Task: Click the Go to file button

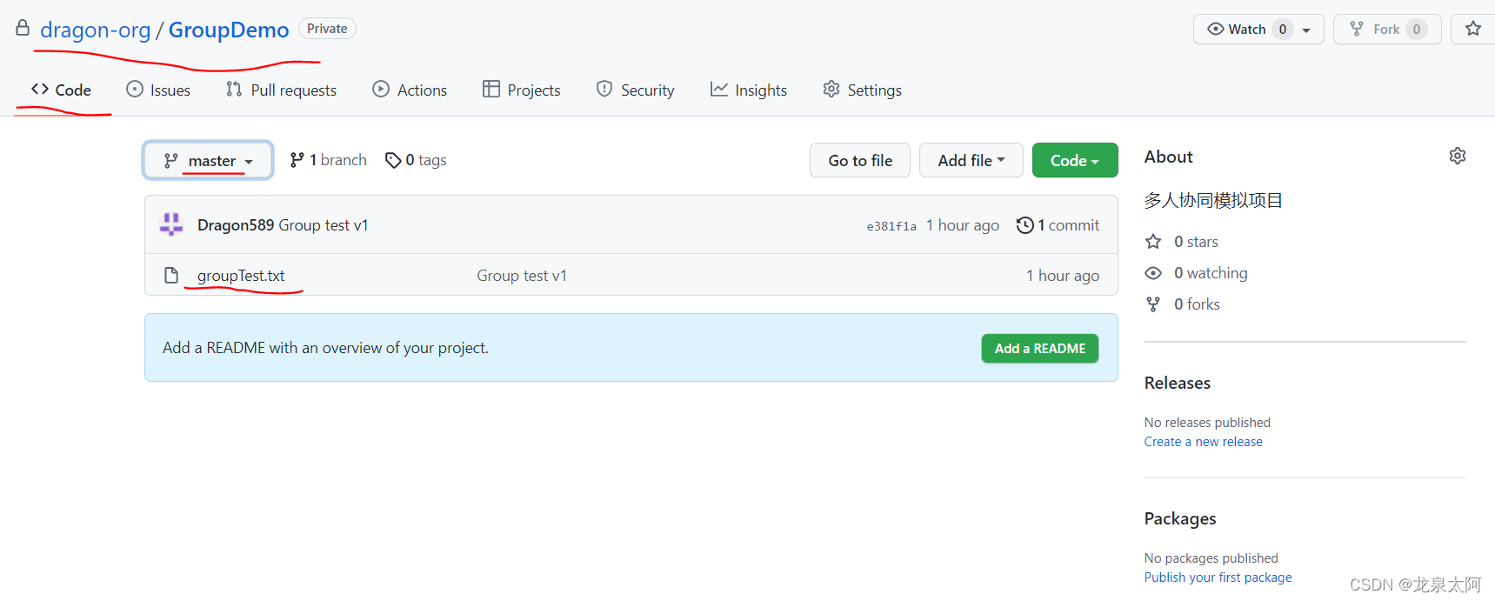Action: click(x=860, y=160)
